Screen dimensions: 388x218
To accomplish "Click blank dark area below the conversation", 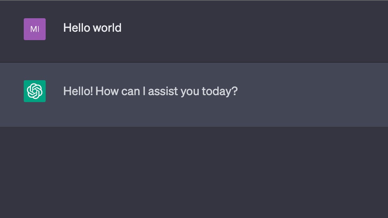I will tap(194, 173).
